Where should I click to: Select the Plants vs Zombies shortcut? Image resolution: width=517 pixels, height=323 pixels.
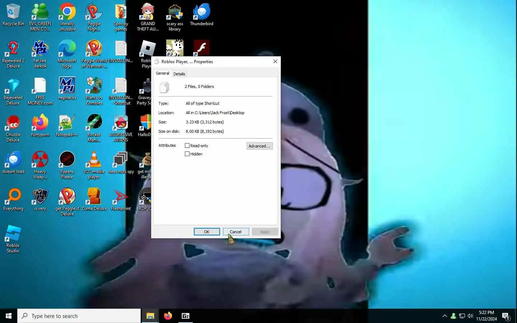(94, 91)
